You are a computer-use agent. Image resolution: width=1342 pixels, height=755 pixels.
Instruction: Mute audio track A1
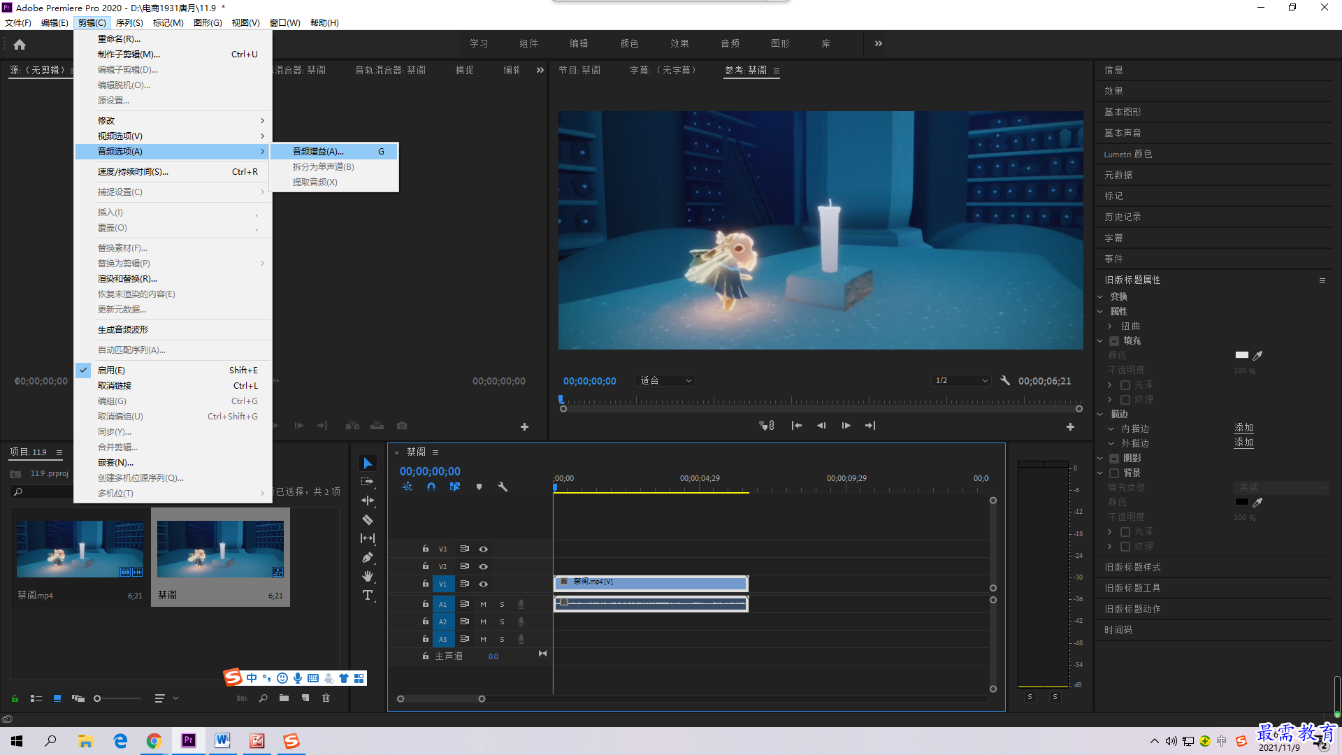coord(483,604)
